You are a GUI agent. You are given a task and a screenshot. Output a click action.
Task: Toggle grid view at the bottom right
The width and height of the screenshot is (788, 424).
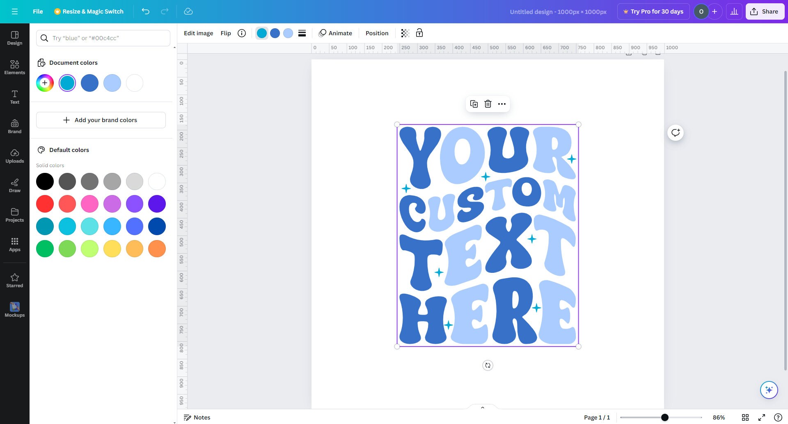(x=745, y=417)
